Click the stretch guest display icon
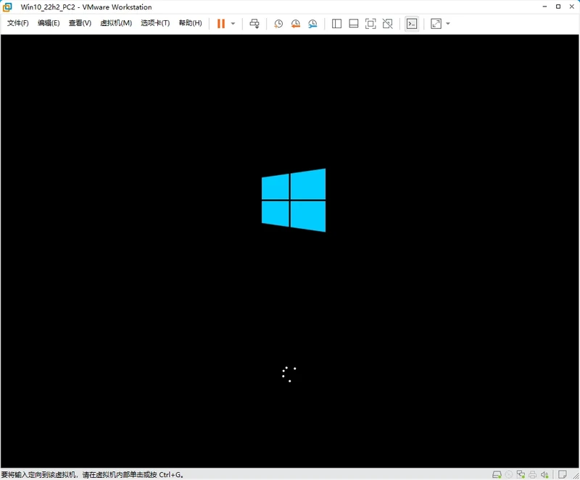The height and width of the screenshot is (480, 580). pos(436,24)
